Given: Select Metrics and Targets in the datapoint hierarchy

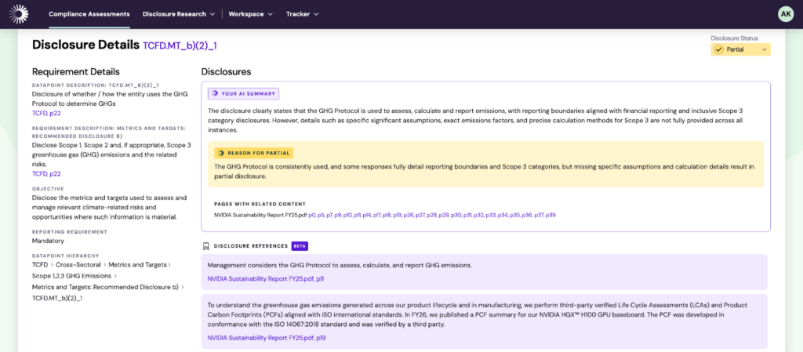Looking at the screenshot, I should 137,265.
